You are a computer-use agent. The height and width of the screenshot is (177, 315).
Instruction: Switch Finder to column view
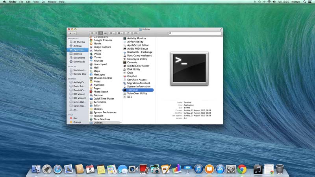(x=101, y=33)
